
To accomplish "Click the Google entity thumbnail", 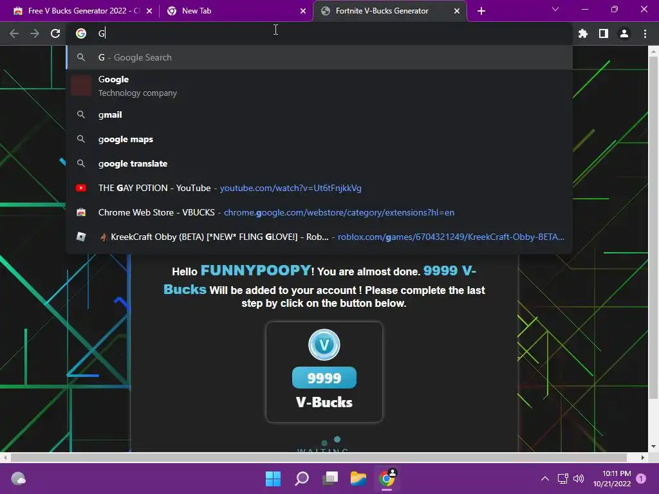I will tap(81, 86).
